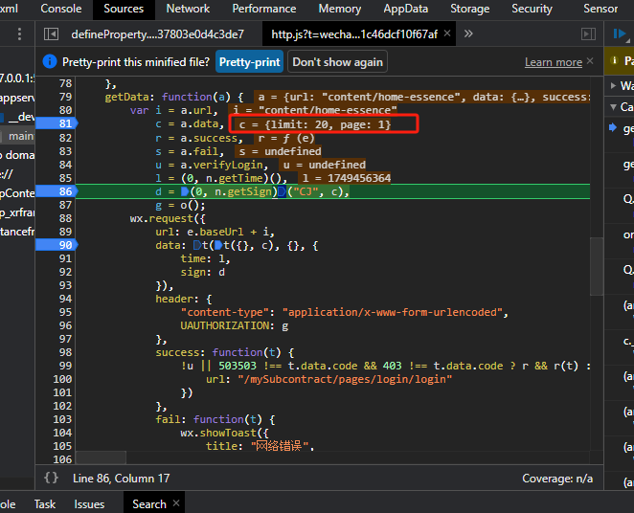Toggle breakpoint on line 86
This screenshot has width=634, height=513.
pos(57,191)
